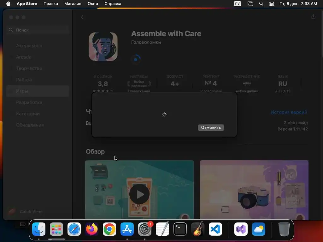Viewport: 323px width, 242px height.
Task: Click the Версия 1.11.142 text
Action: click(292, 129)
